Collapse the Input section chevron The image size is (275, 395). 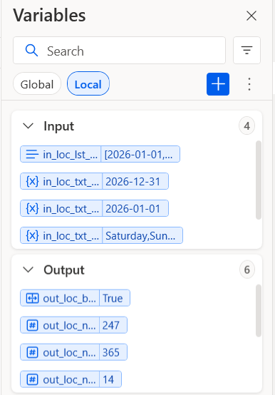tap(28, 126)
